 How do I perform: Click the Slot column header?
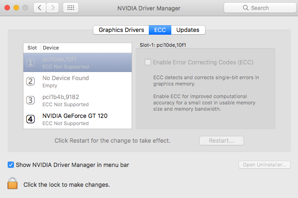point(32,48)
